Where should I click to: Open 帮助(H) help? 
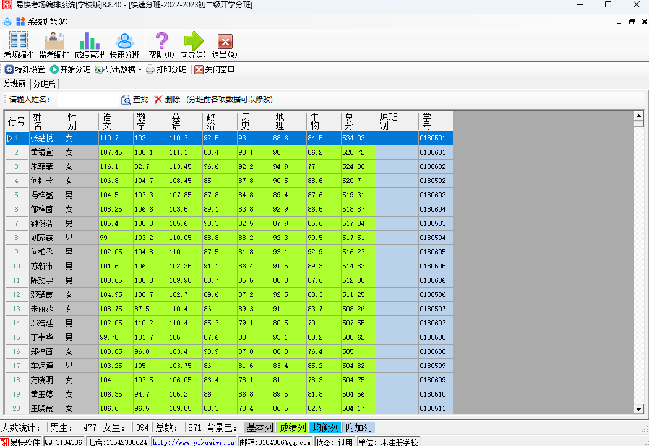(161, 45)
